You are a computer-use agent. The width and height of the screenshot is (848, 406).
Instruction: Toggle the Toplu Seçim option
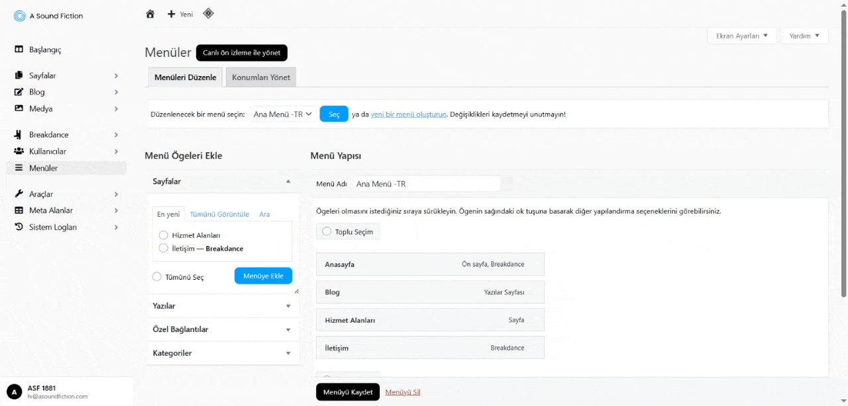click(327, 231)
